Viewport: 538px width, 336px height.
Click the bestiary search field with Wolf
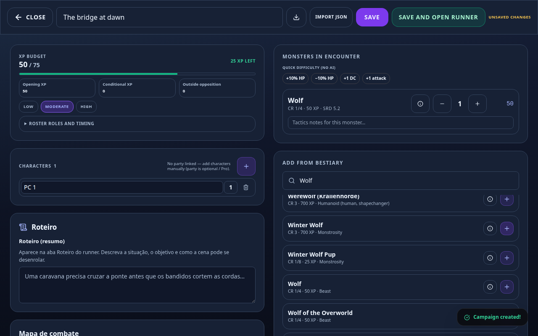[x=401, y=181]
